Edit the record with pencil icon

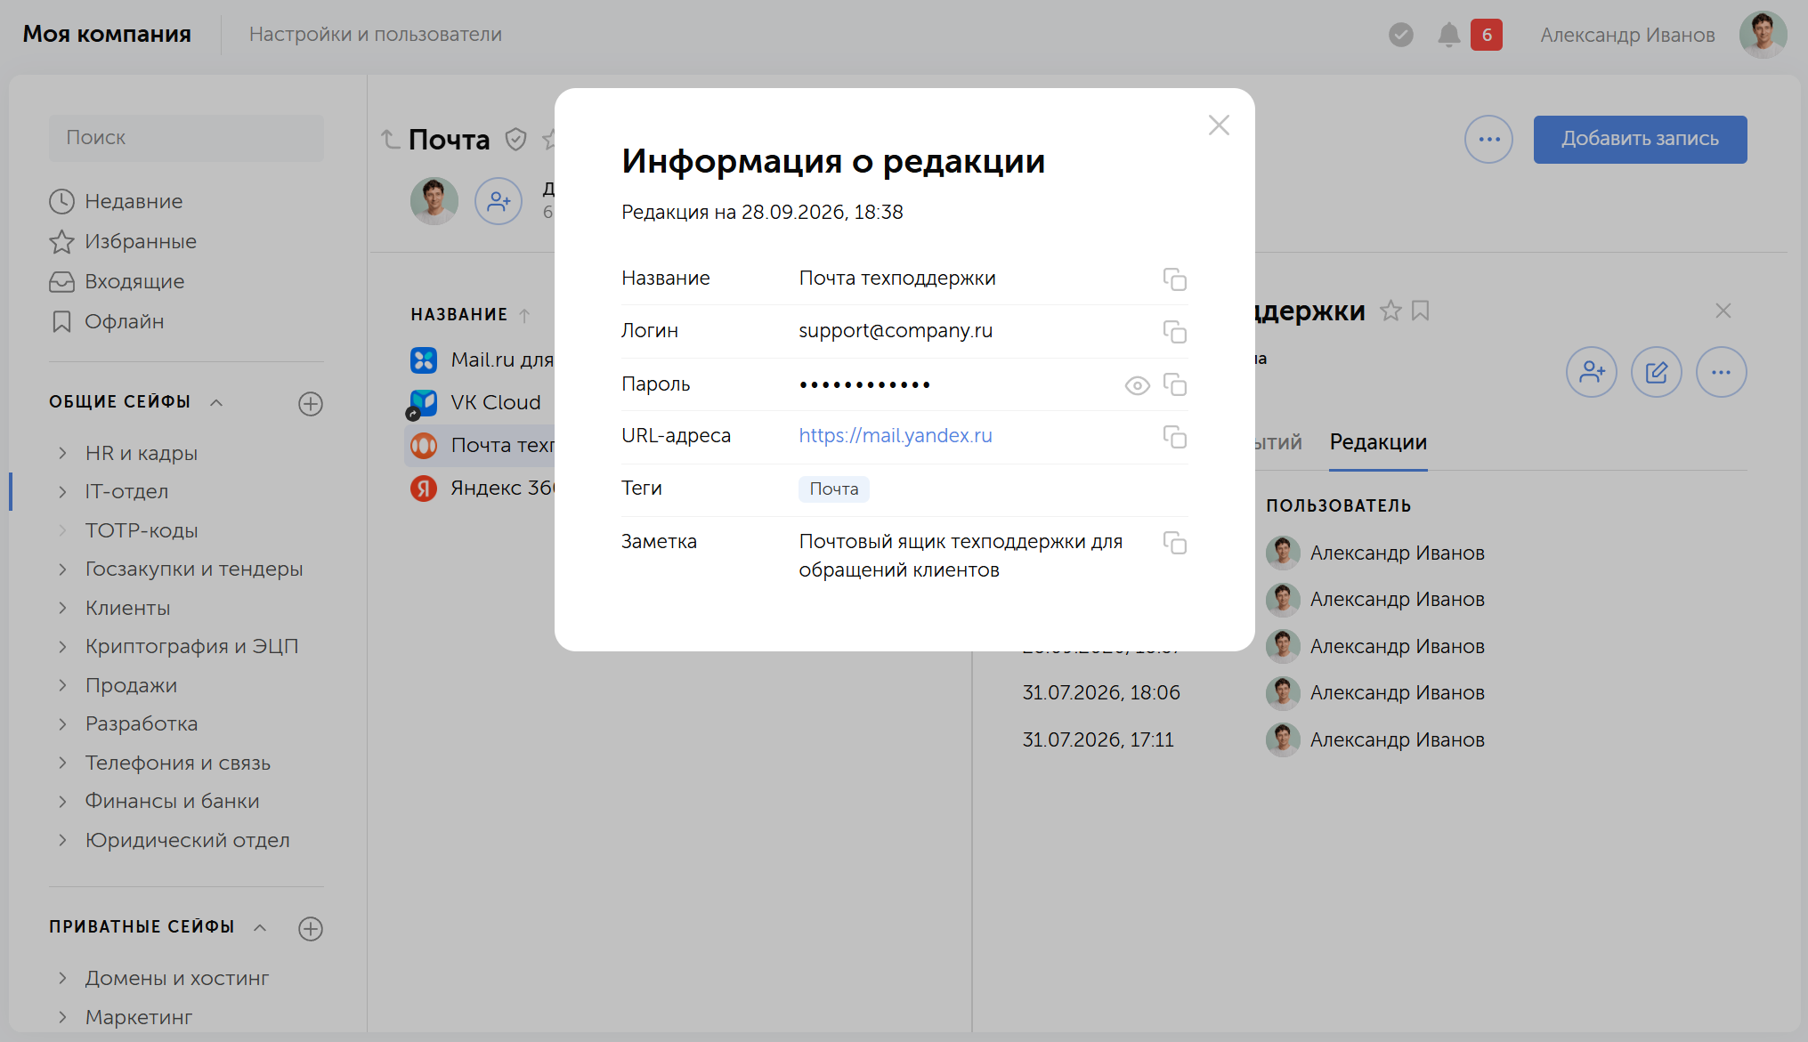(x=1657, y=372)
